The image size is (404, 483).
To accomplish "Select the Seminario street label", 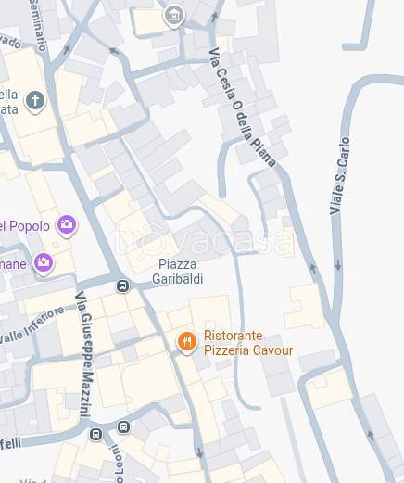I will 39,25.
